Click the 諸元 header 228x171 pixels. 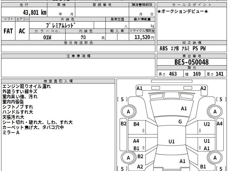[x=192, y=68]
